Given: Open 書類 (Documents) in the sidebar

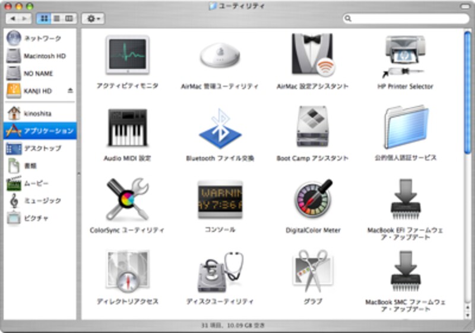Looking at the screenshot, I should click(40, 166).
